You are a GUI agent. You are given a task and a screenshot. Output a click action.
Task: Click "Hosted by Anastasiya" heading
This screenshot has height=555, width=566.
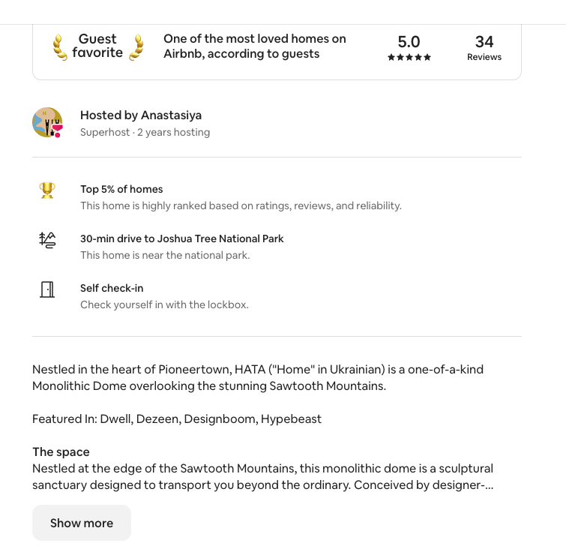click(x=141, y=115)
